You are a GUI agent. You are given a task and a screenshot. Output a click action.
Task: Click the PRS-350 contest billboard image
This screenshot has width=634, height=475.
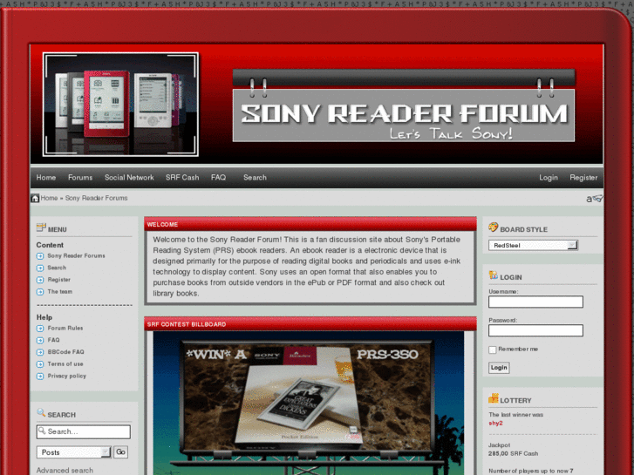(x=309, y=403)
